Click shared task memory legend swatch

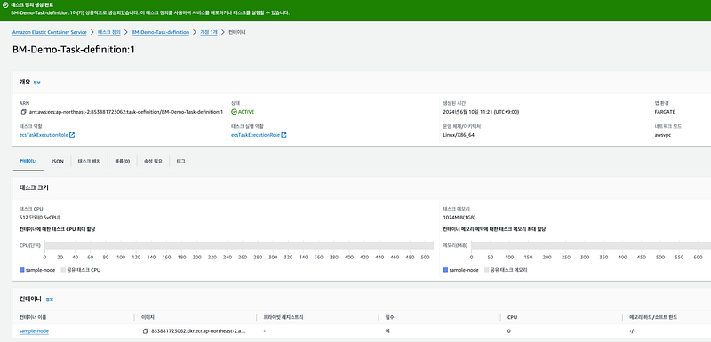[486, 270]
